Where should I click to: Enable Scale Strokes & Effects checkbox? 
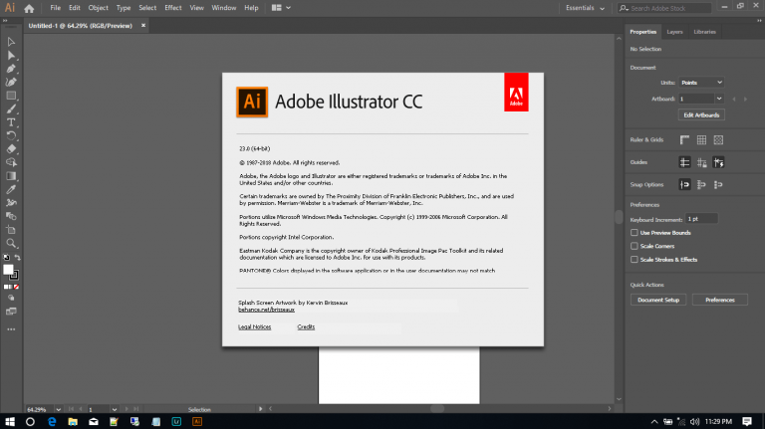(x=634, y=260)
